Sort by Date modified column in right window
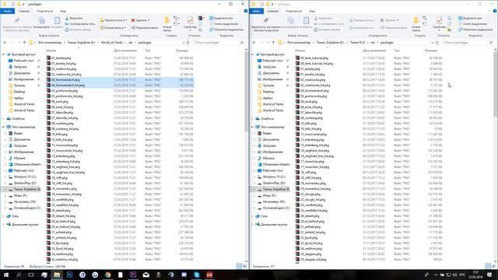The image size is (498, 280). click(x=374, y=51)
